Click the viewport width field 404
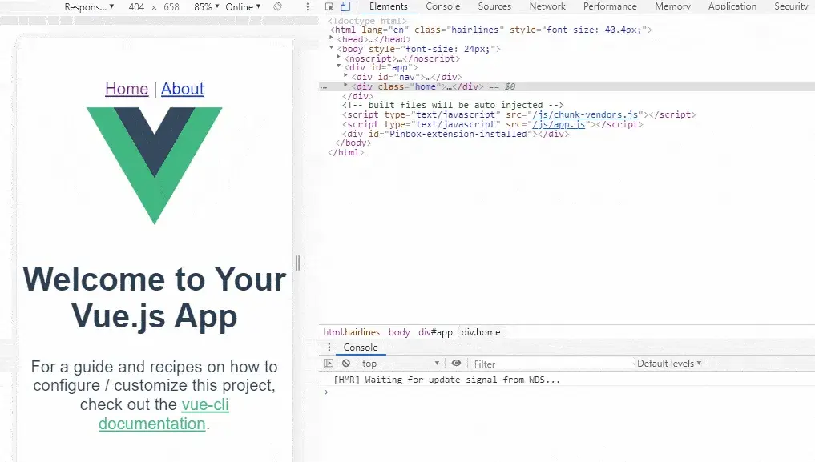The image size is (815, 462). click(137, 6)
